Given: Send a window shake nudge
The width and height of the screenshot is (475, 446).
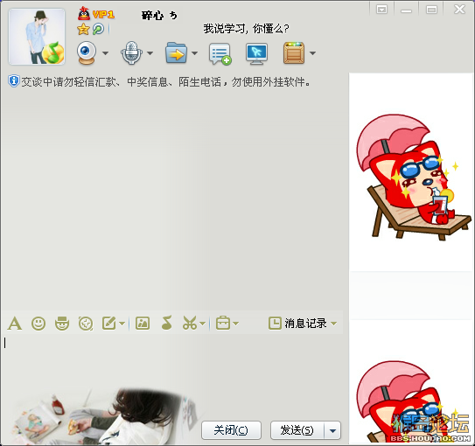Looking at the screenshot, I should (x=86, y=324).
